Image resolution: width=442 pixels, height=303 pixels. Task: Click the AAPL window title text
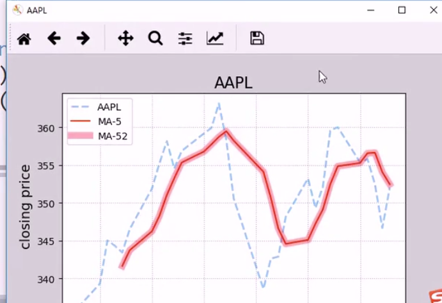36,10
